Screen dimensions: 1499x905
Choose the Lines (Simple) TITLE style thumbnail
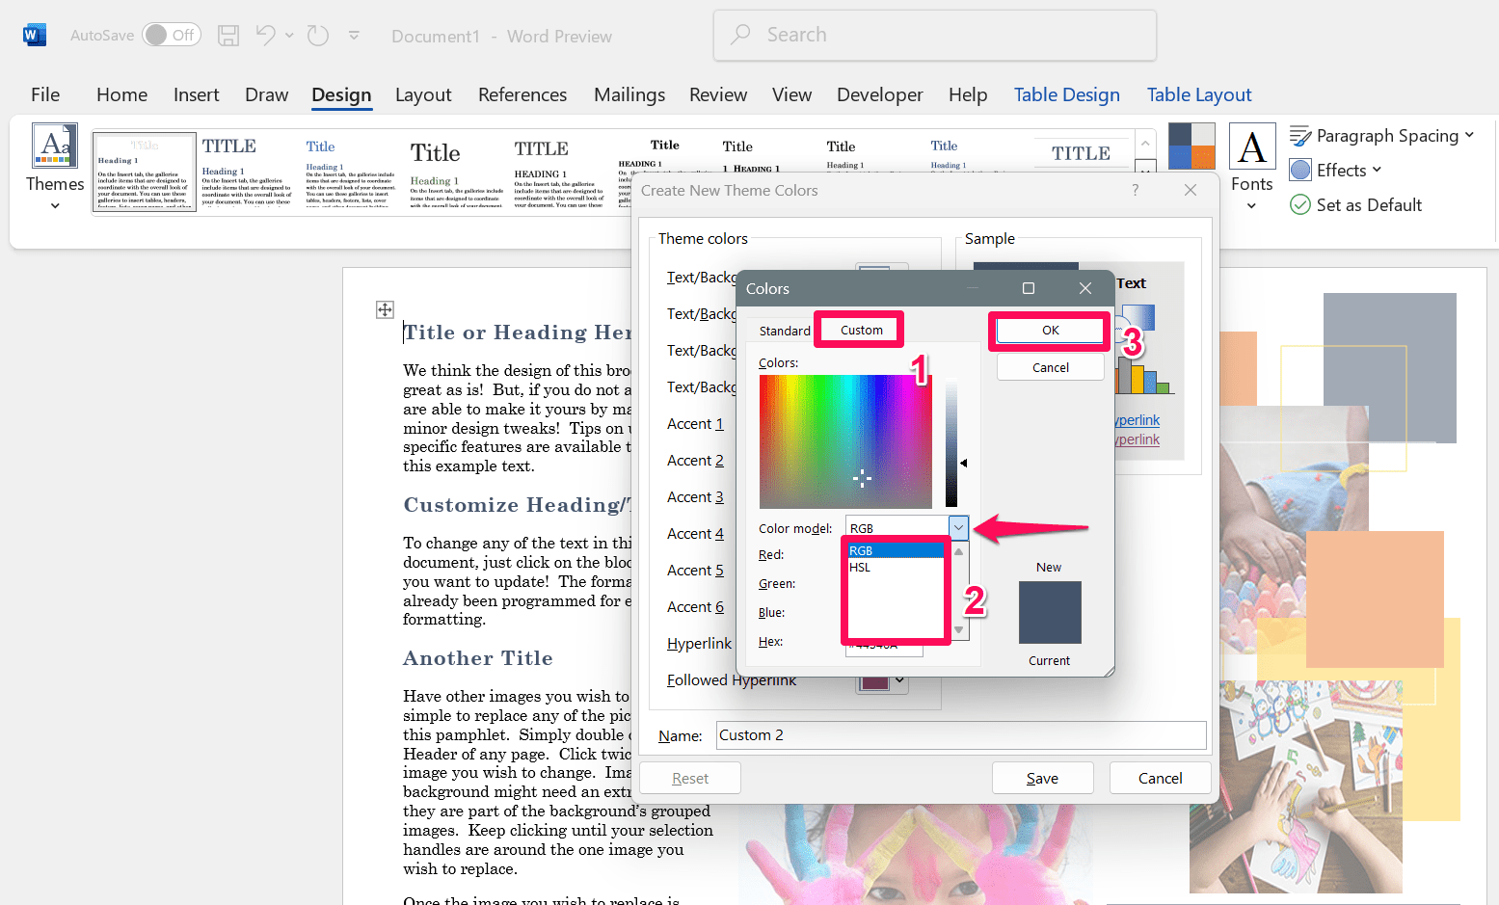tap(1081, 153)
